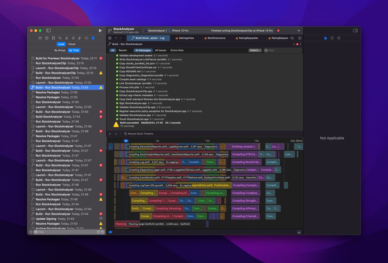Open the Symbol navigator icon

[53, 38]
